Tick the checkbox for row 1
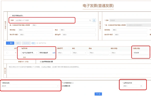The width and height of the screenshot is (151, 97). coord(7,53)
